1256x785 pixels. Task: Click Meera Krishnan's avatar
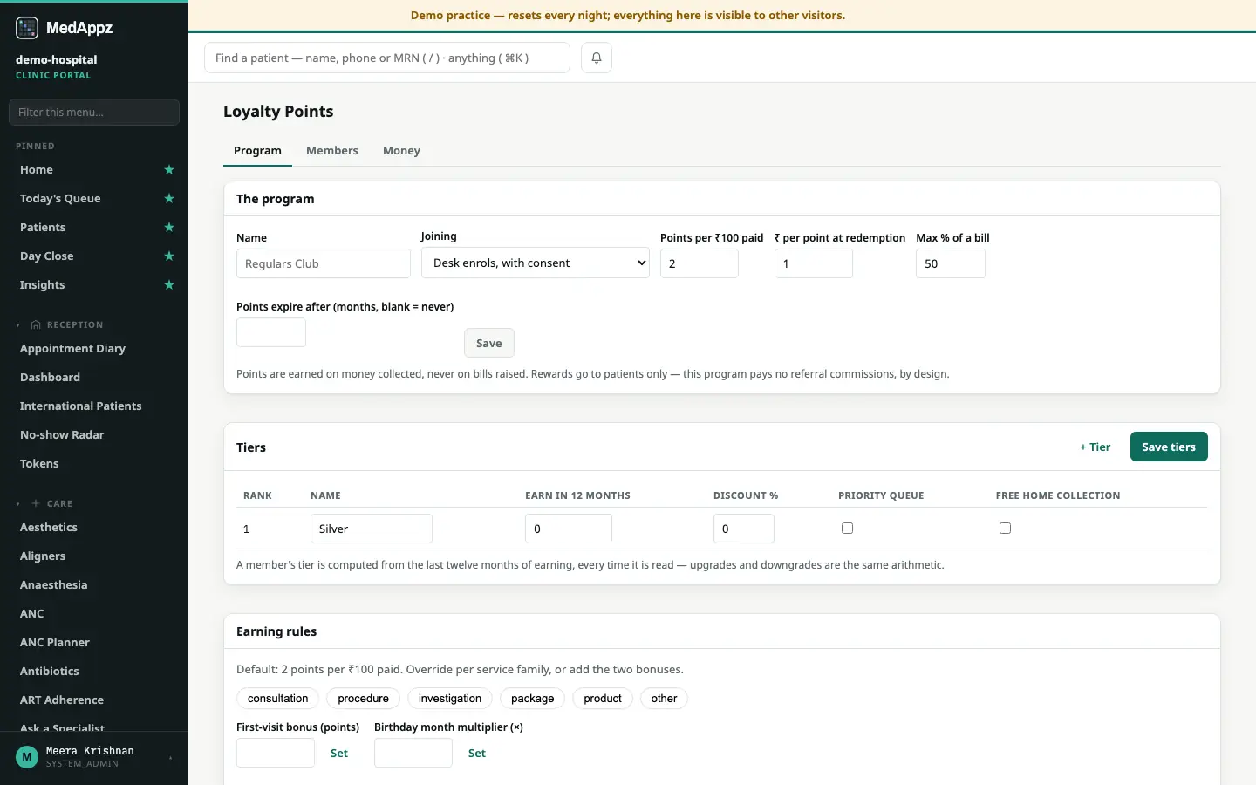click(x=27, y=757)
